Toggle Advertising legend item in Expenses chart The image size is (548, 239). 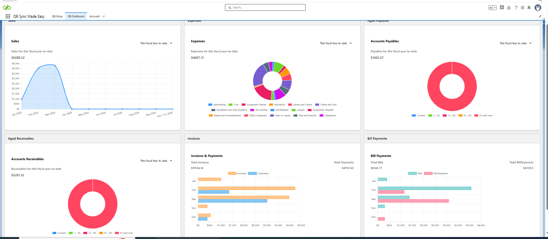tap(217, 104)
